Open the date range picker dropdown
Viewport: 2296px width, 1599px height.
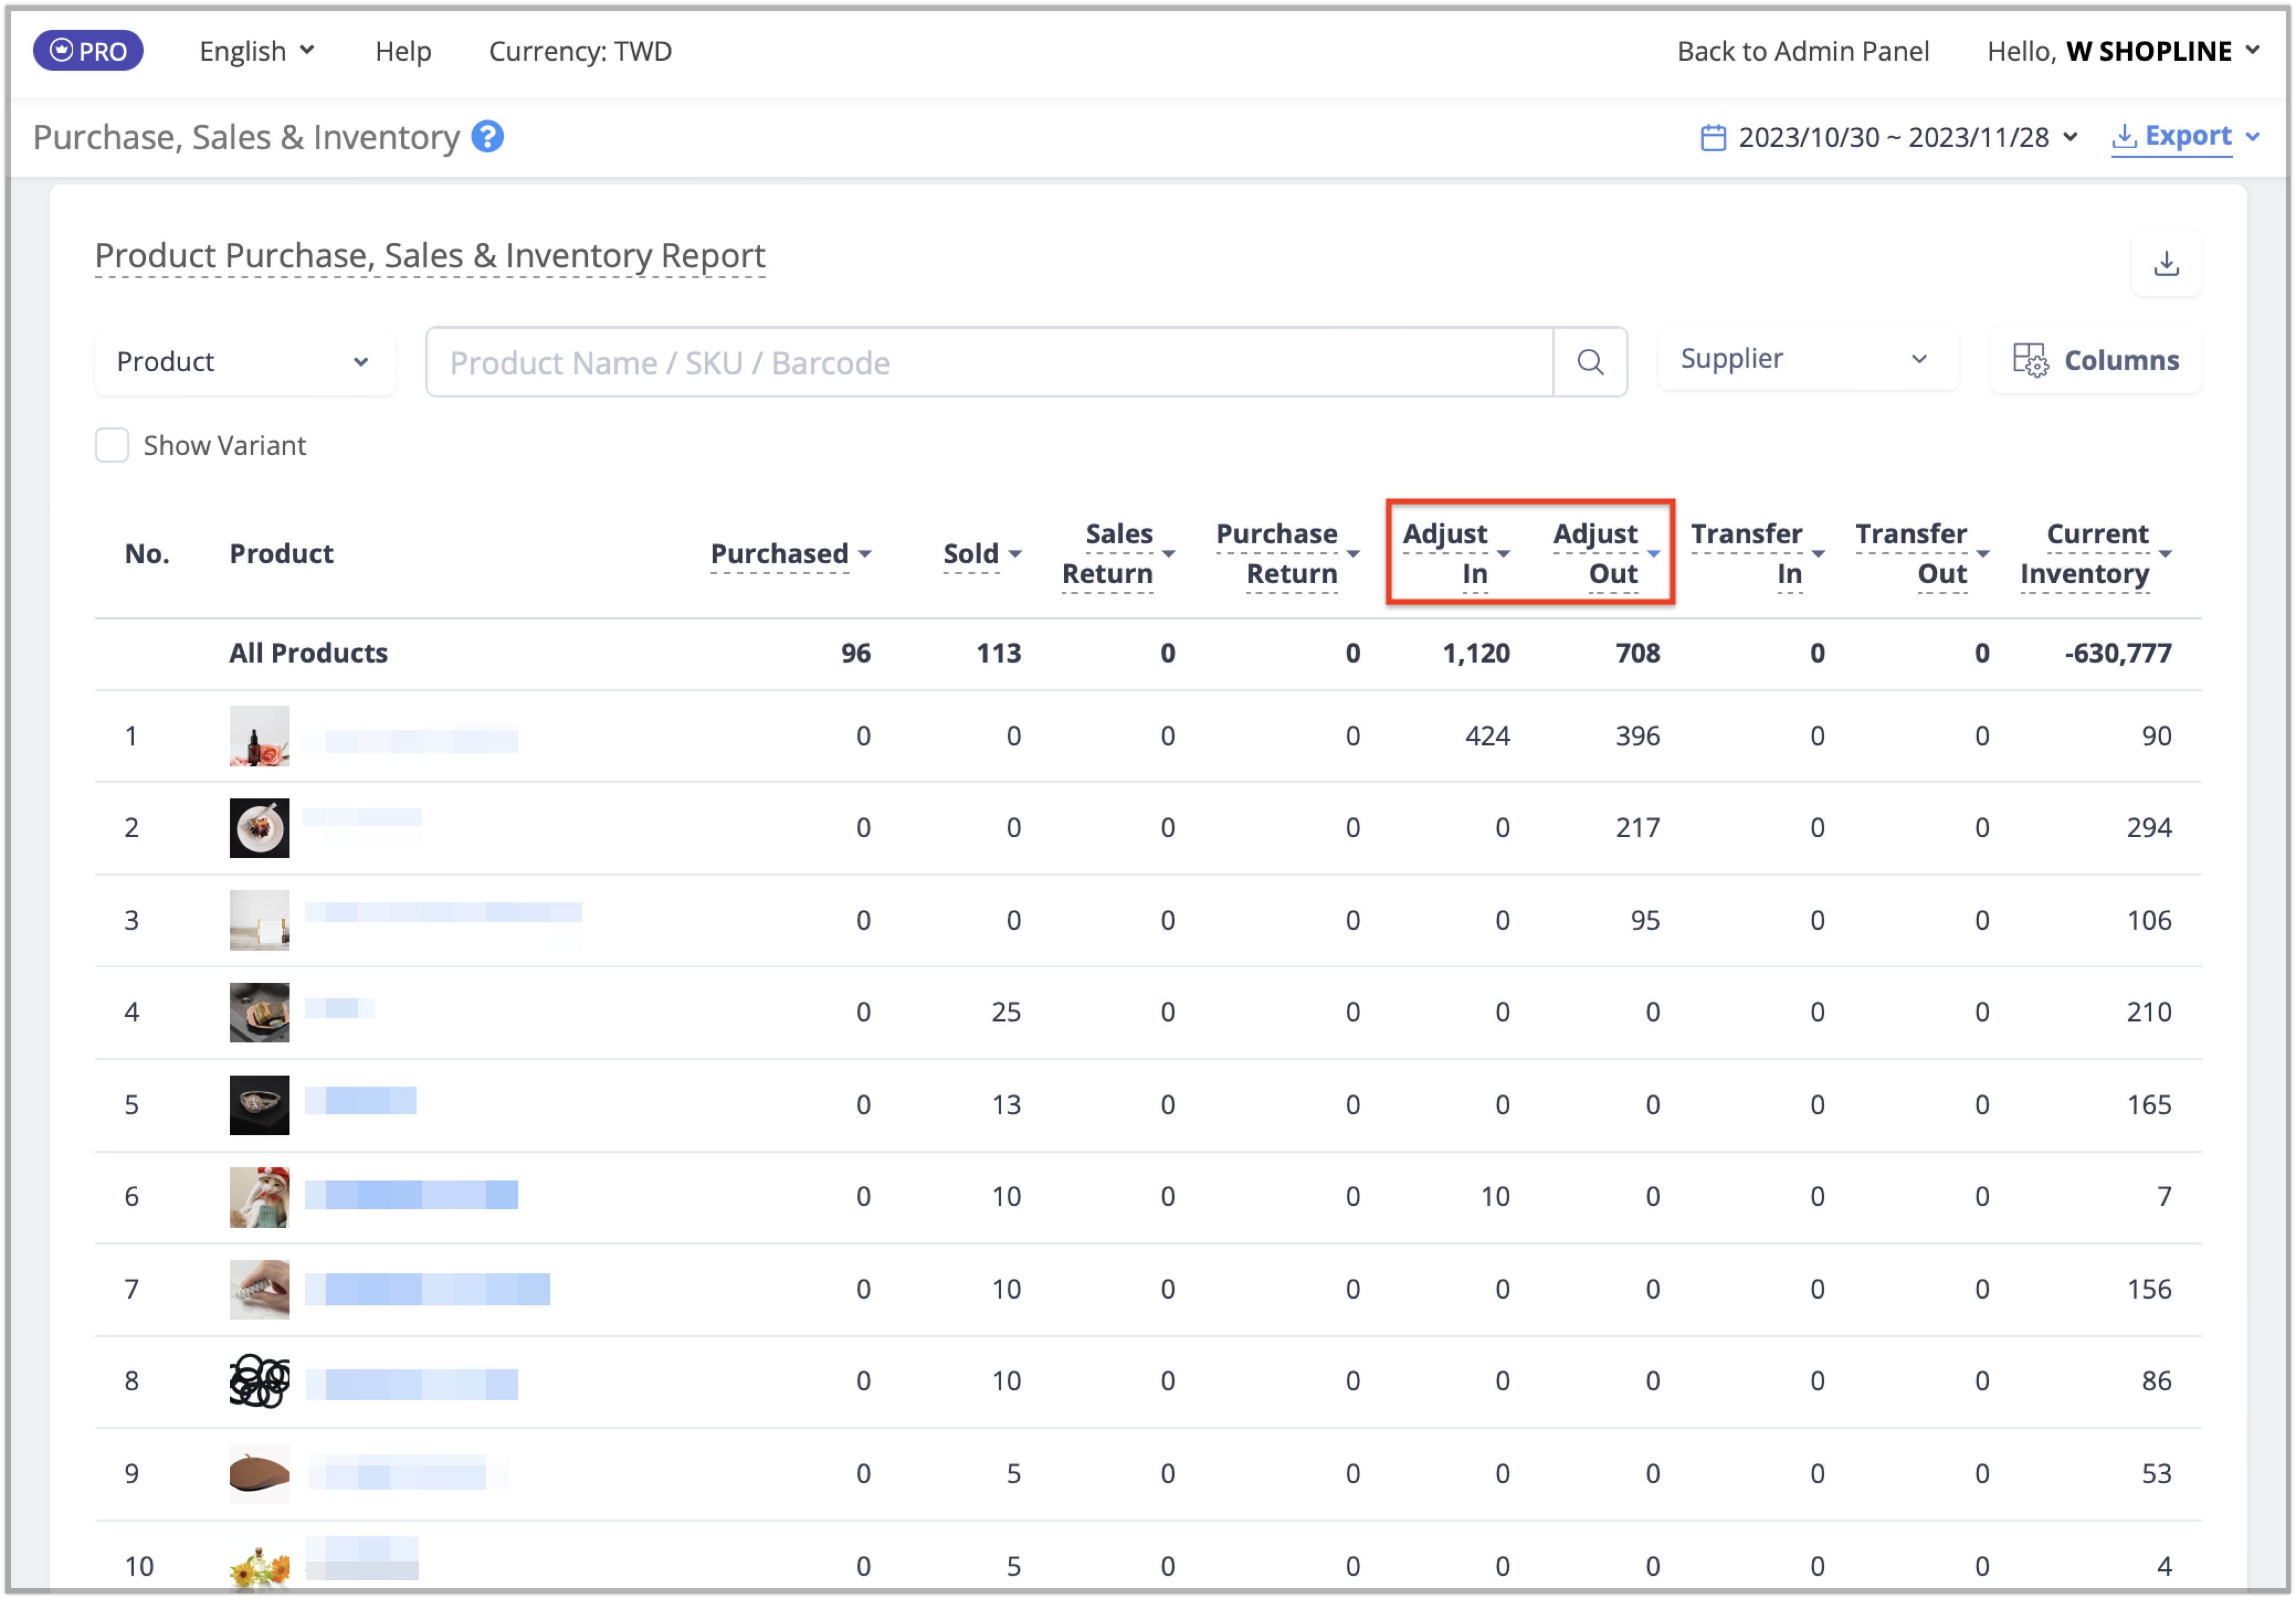point(1890,137)
